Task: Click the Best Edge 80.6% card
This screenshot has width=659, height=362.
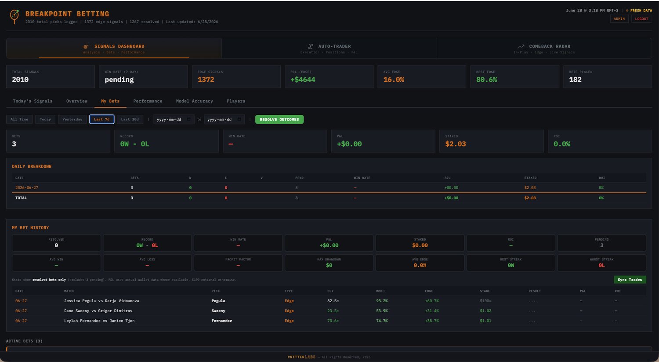Action: (514, 77)
